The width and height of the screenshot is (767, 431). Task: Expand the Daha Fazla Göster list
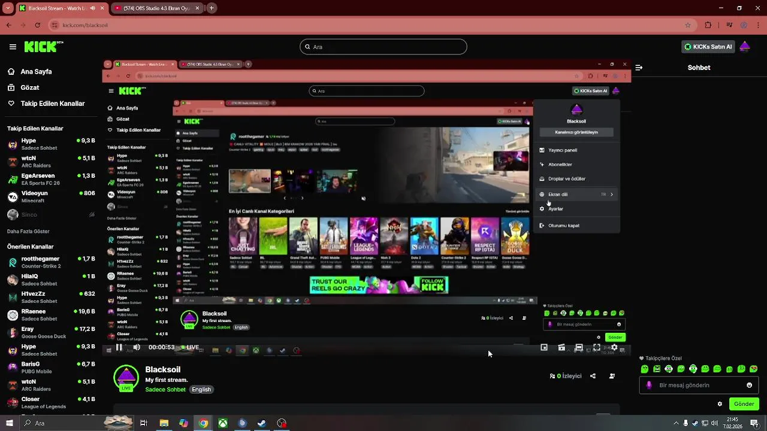[x=28, y=231]
